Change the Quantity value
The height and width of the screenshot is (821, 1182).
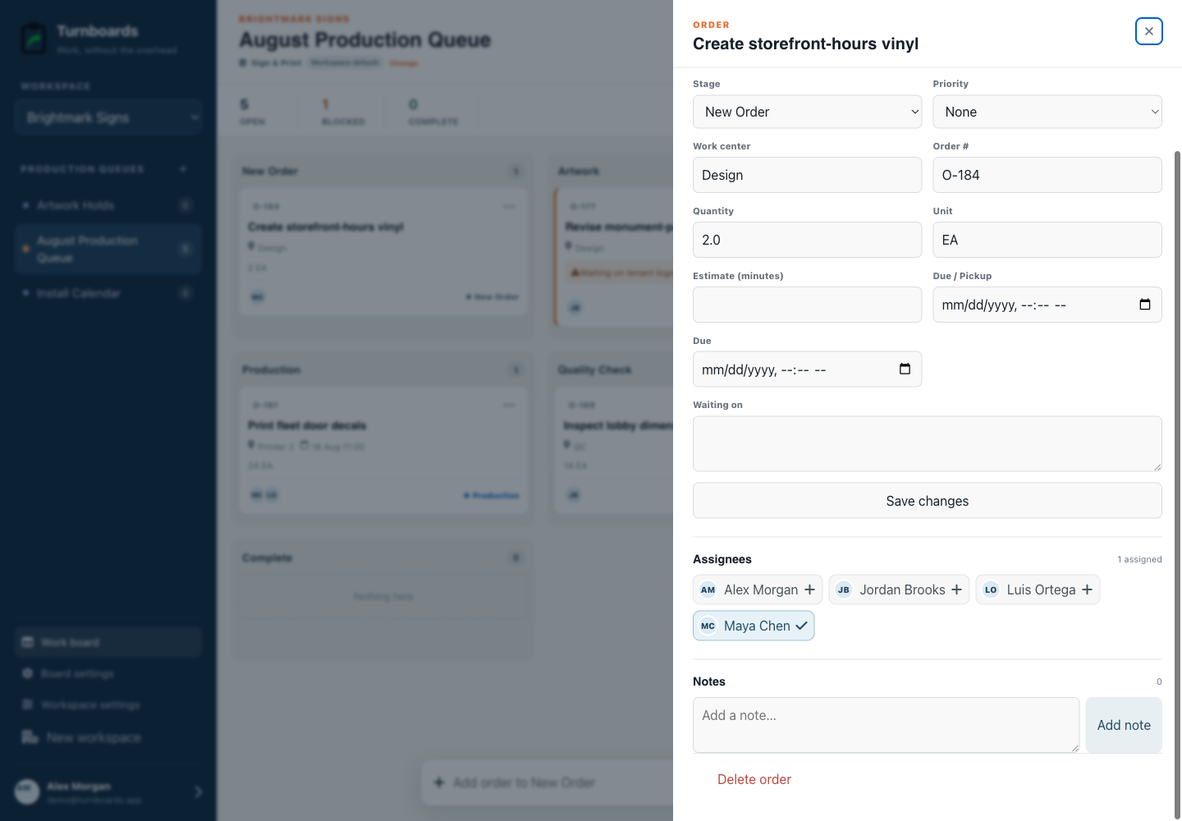[807, 240]
